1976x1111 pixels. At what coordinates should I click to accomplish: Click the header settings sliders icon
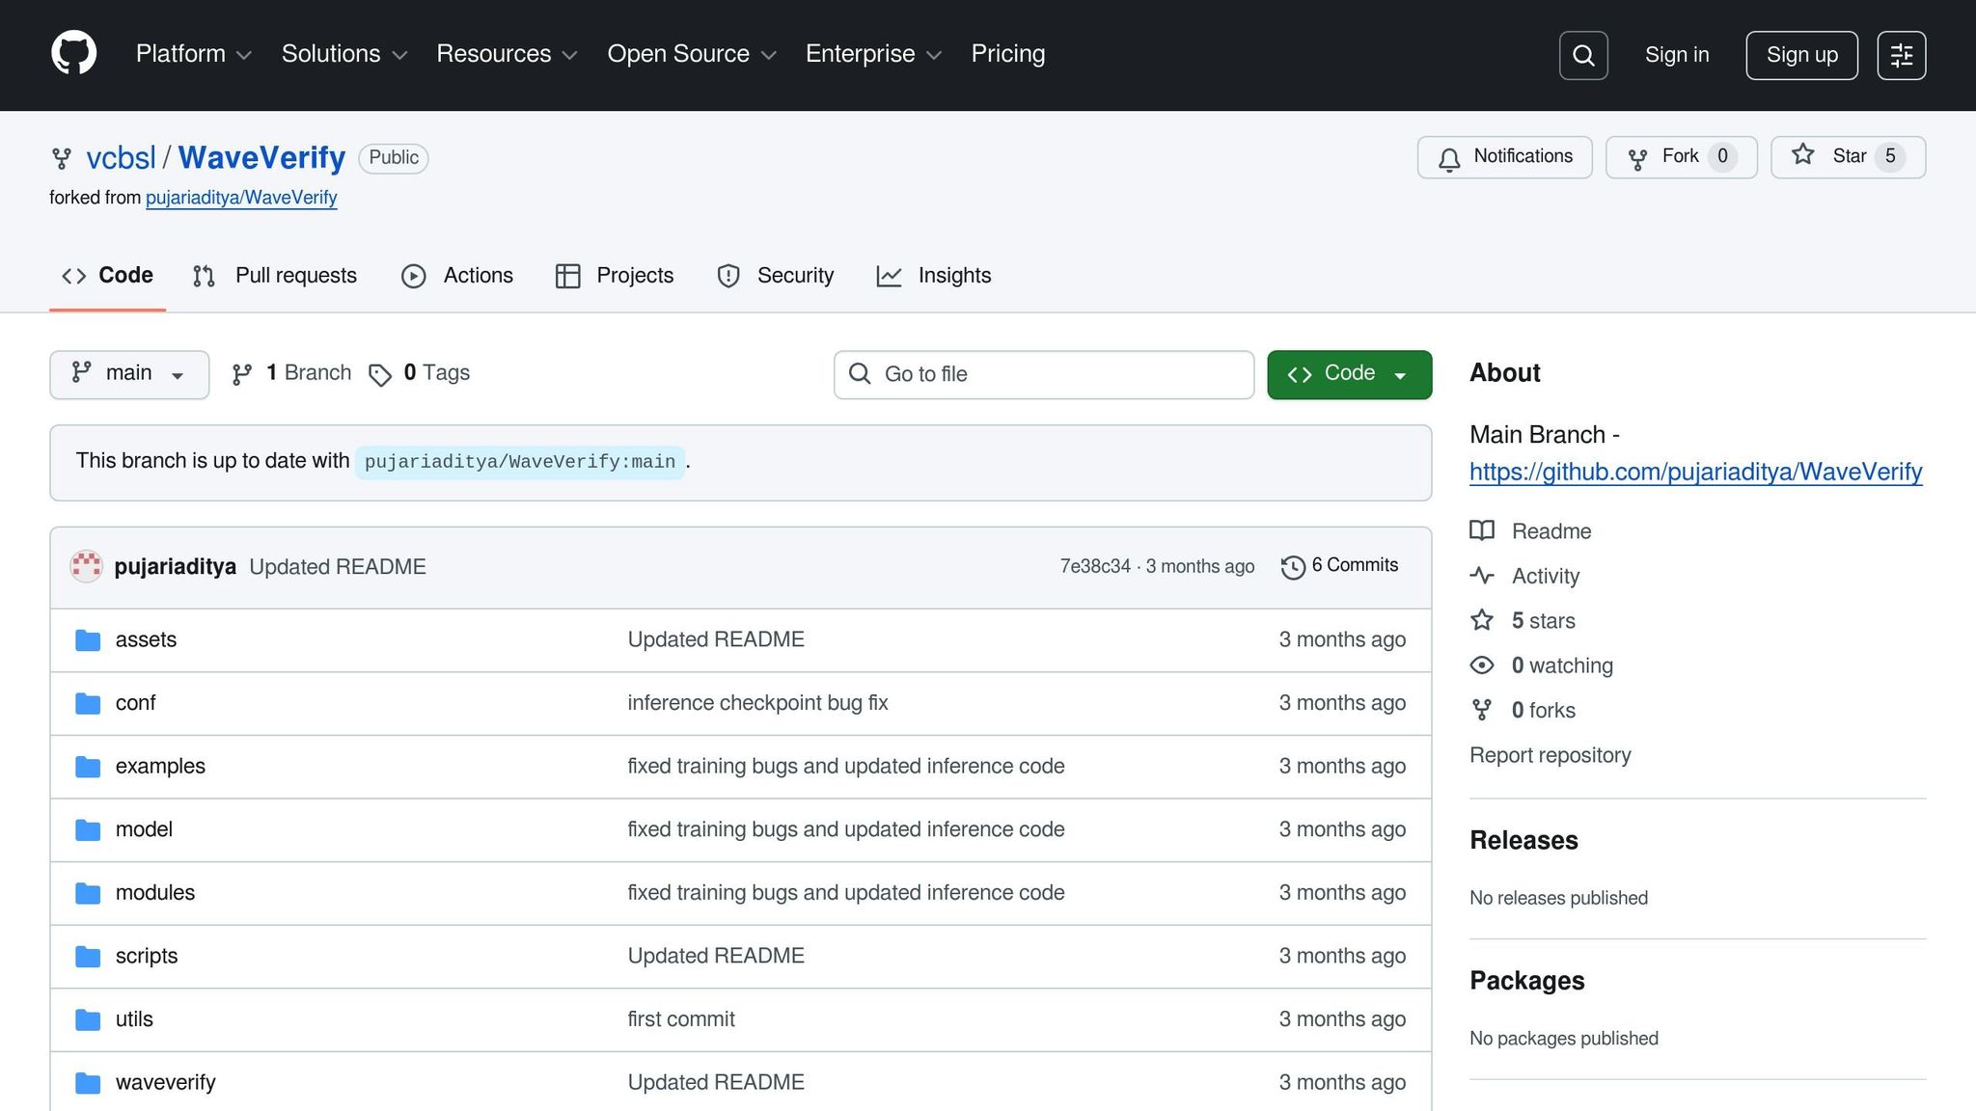click(x=1901, y=55)
